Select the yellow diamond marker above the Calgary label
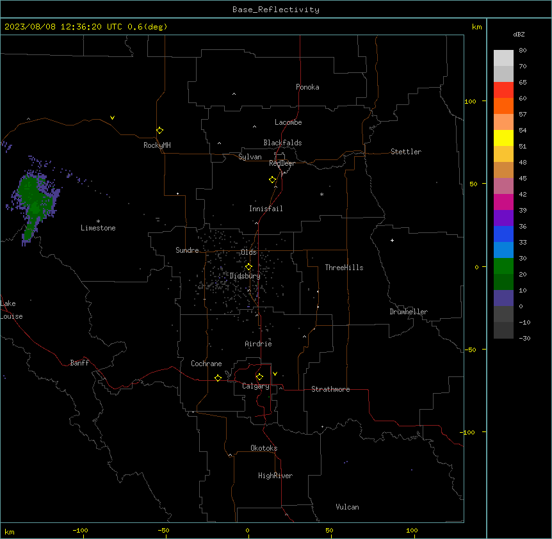Screen dimensions: 552x539 tap(259, 377)
